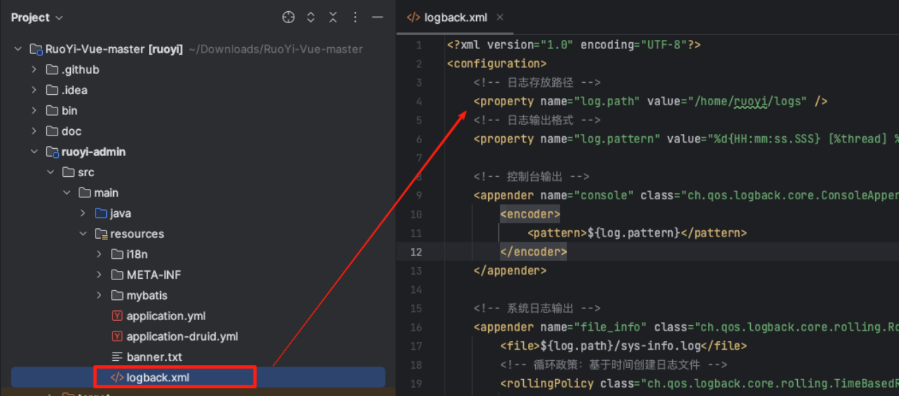899x396 pixels.
Task: Collapse the resources folder
Action: [83, 234]
